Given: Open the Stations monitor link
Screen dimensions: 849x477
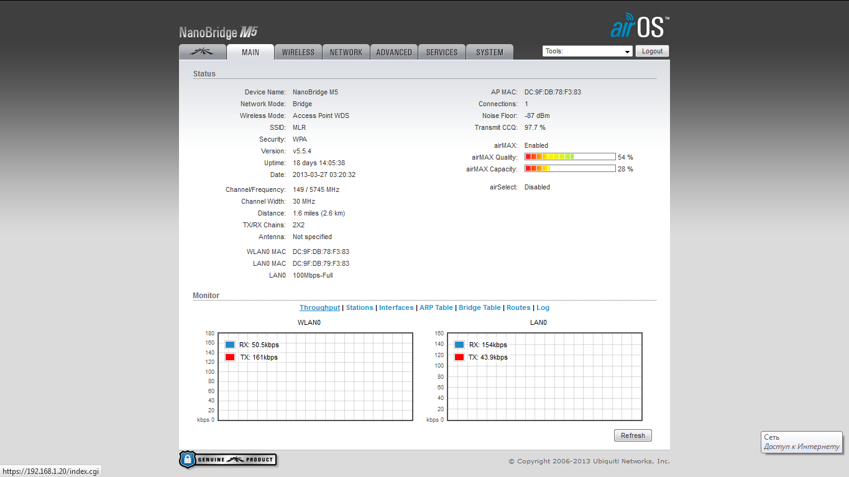Looking at the screenshot, I should [x=360, y=307].
